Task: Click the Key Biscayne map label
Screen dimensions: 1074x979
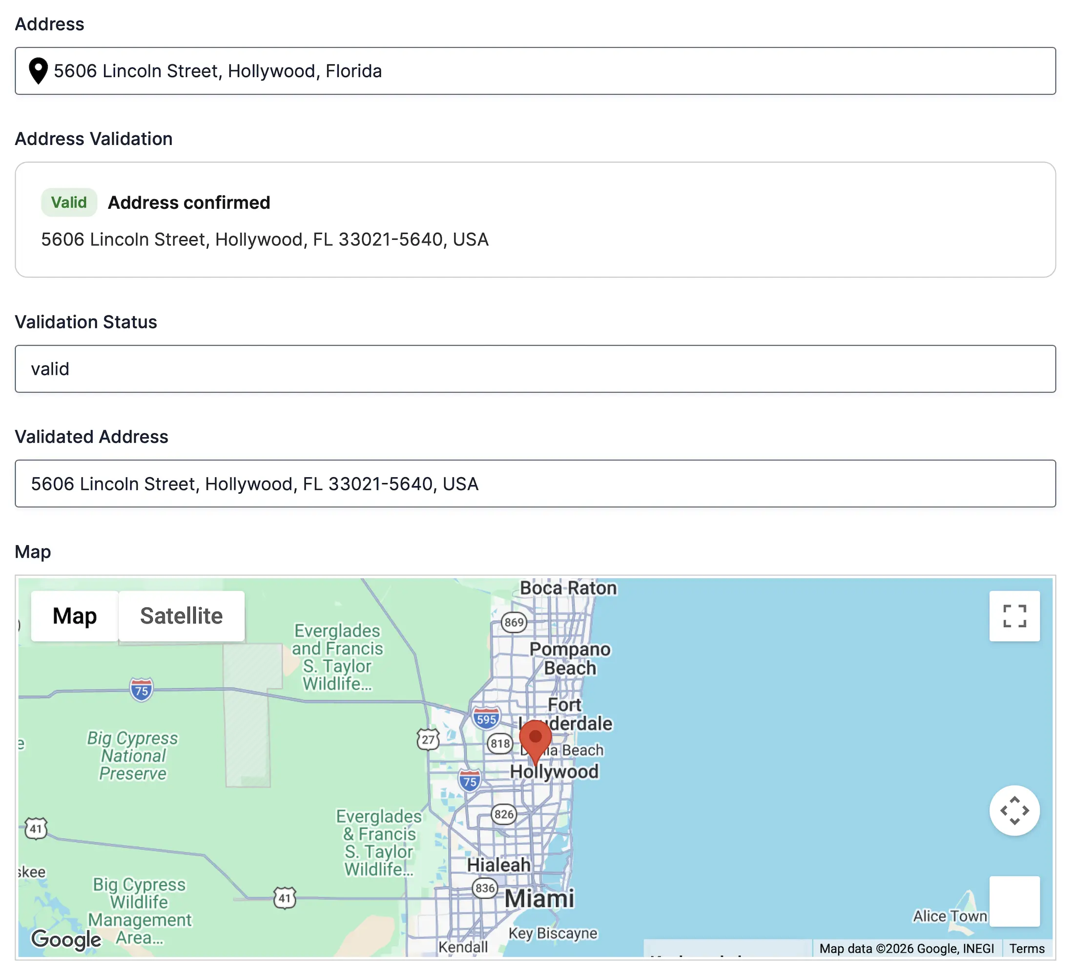Action: point(553,933)
